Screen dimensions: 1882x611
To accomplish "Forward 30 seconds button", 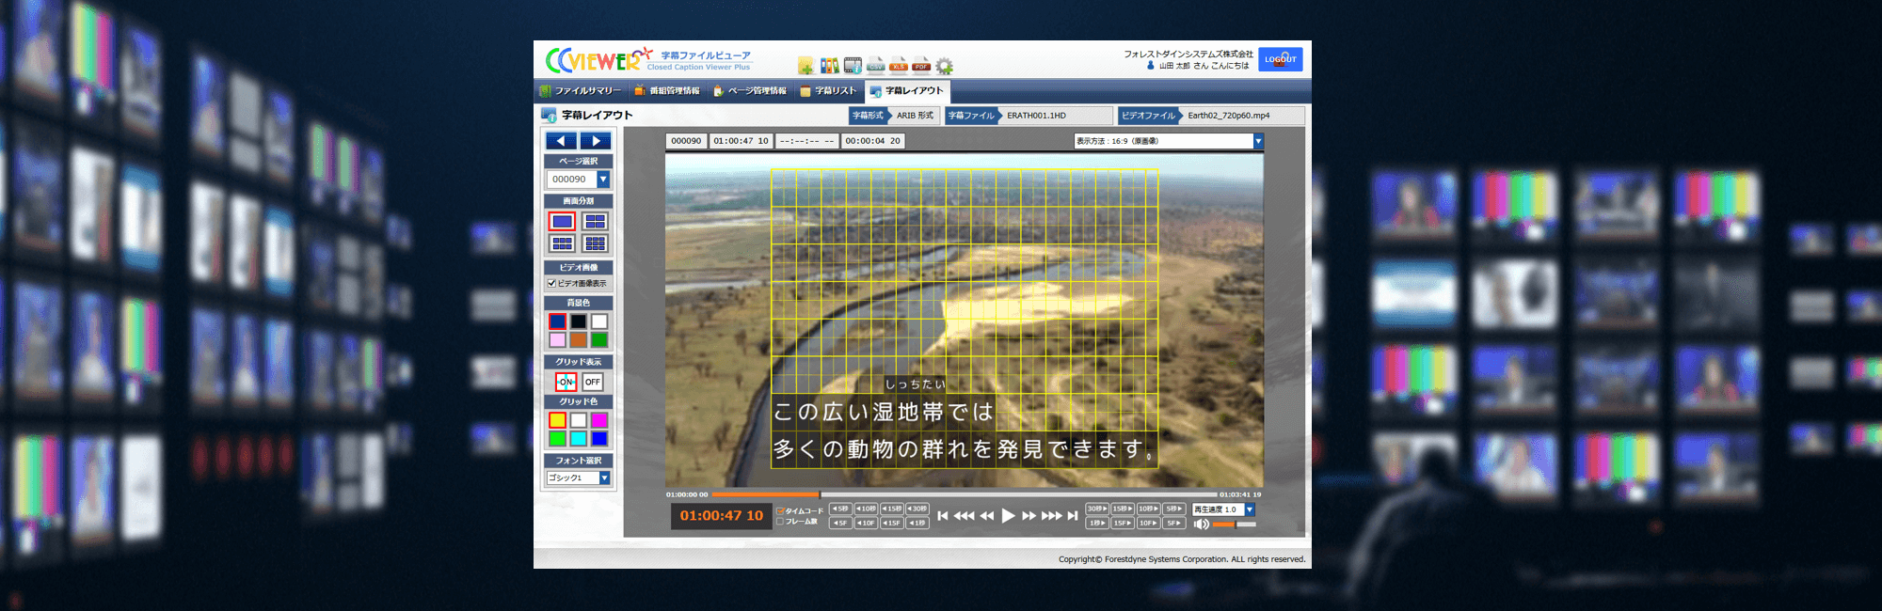I will (x=1096, y=509).
